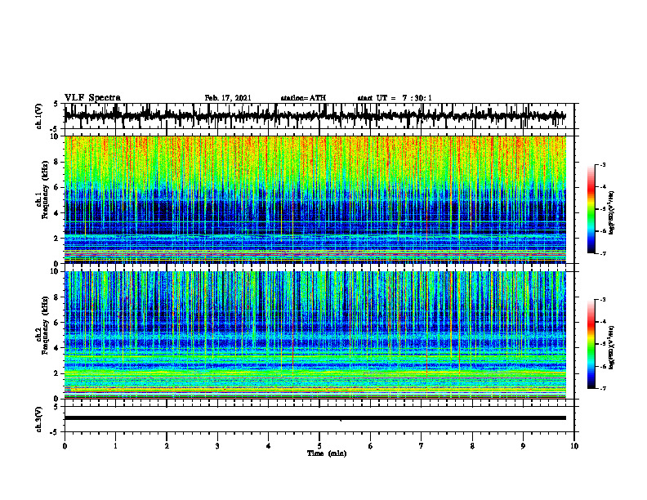Click the "VLF Spectra" plot title
The width and height of the screenshot is (647, 500).
tap(92, 98)
